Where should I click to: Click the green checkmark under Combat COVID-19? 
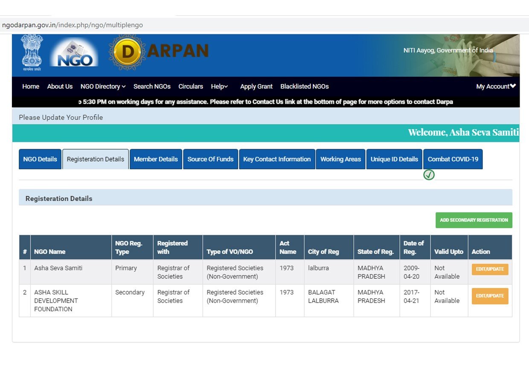(429, 175)
